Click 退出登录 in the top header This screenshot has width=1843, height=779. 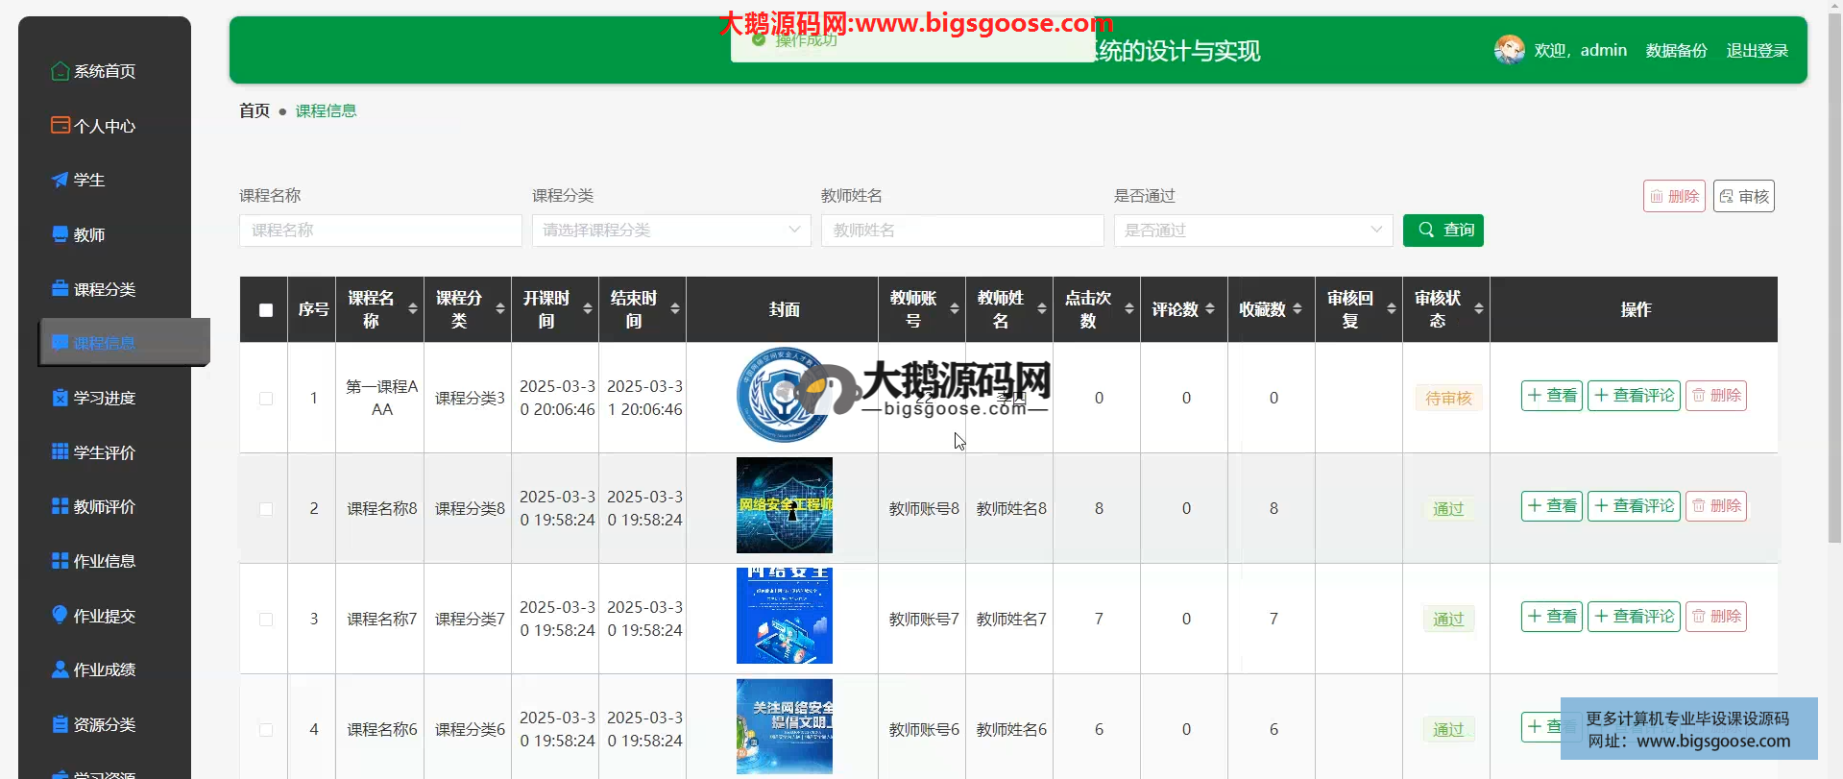click(x=1757, y=51)
